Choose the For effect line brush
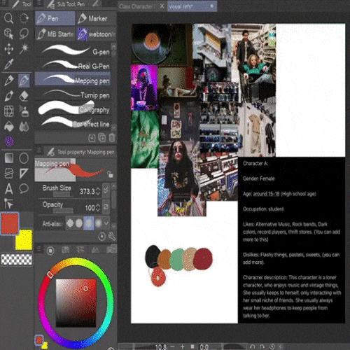350x350 pixels. (x=73, y=123)
